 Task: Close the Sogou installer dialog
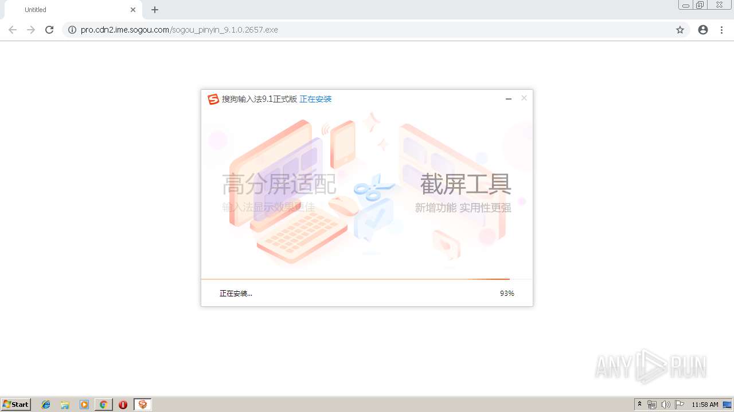(x=524, y=98)
